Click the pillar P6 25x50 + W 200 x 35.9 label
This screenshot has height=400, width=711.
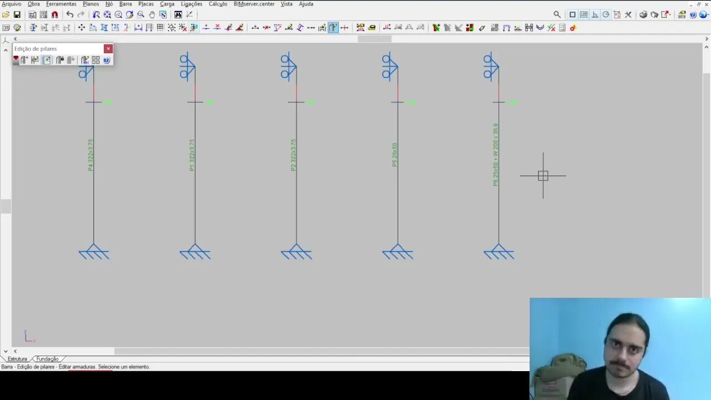coord(495,154)
